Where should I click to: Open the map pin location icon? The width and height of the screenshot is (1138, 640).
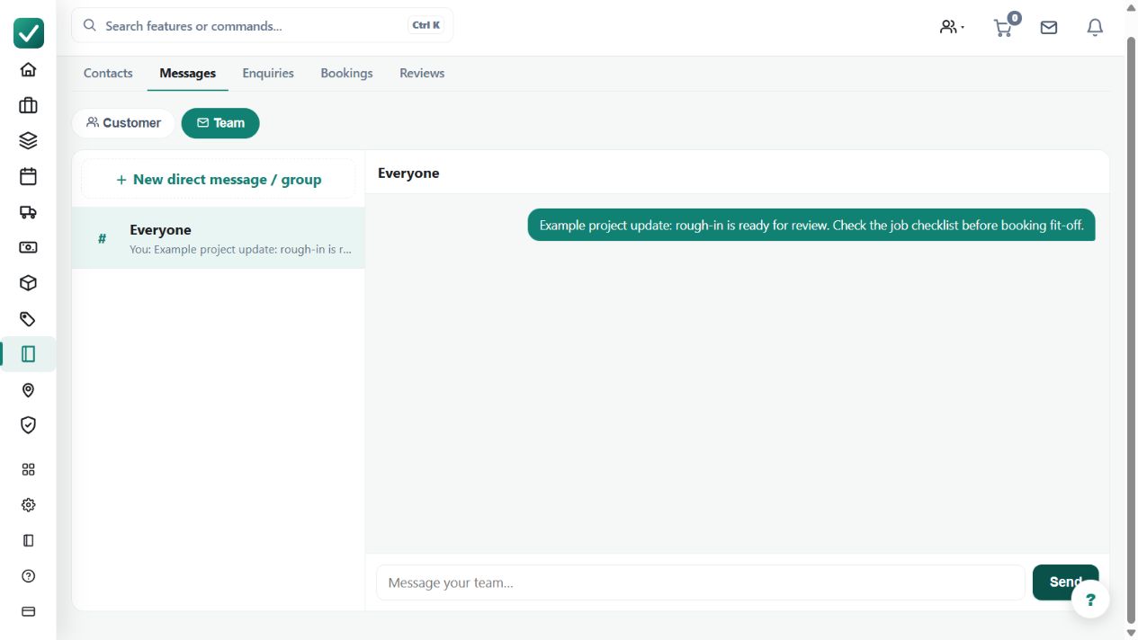(x=28, y=390)
